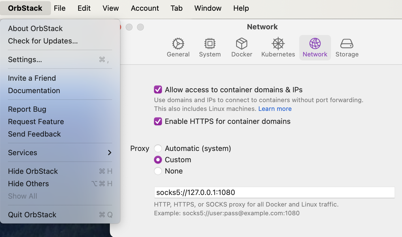Open the OrbStack application menu

[x=25, y=8]
